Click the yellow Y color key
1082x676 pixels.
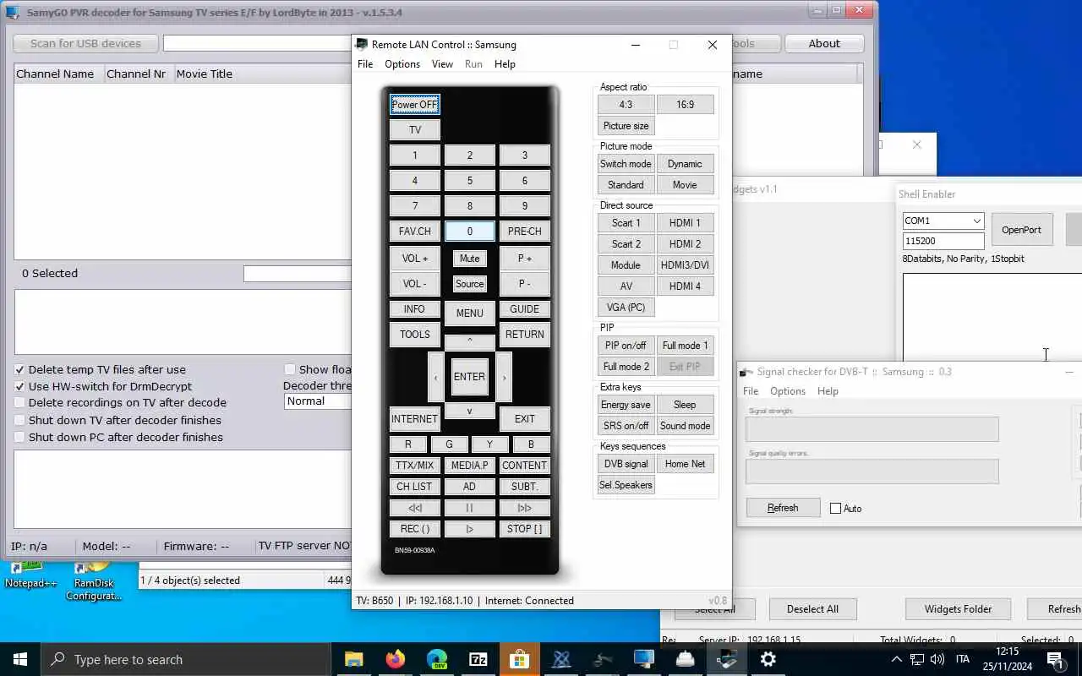pyautogui.click(x=490, y=444)
